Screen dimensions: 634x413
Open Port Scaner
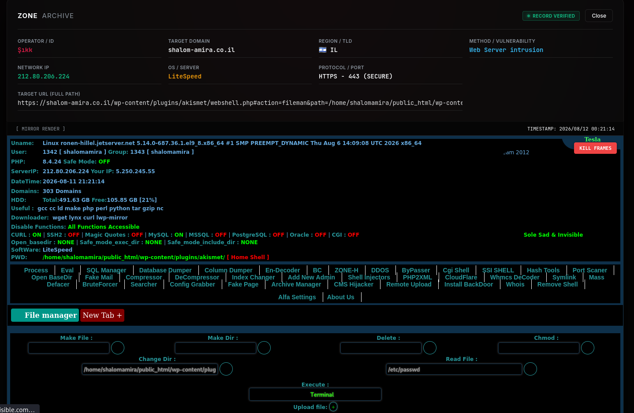[x=590, y=270]
